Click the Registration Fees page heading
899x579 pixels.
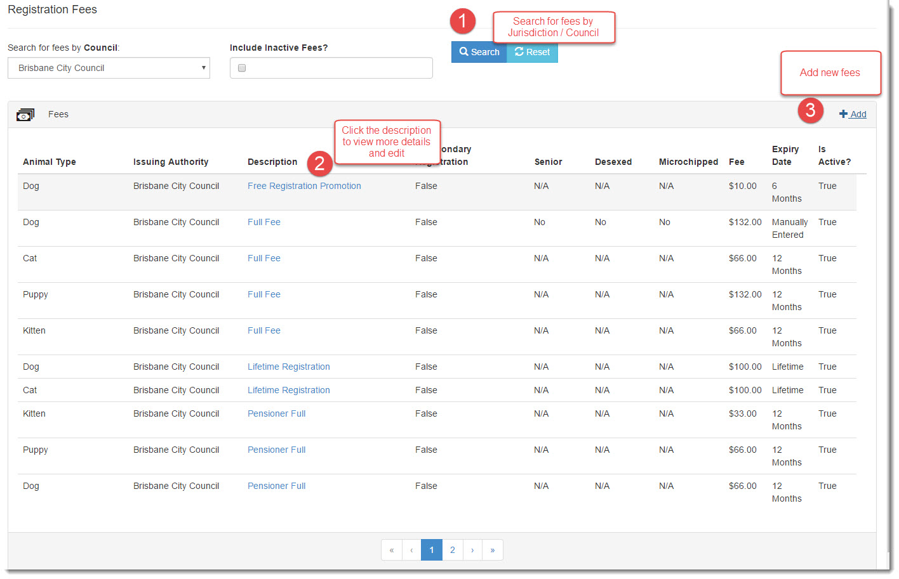click(52, 10)
